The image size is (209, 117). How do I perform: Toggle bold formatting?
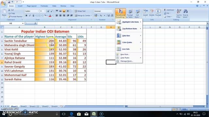[26, 16]
